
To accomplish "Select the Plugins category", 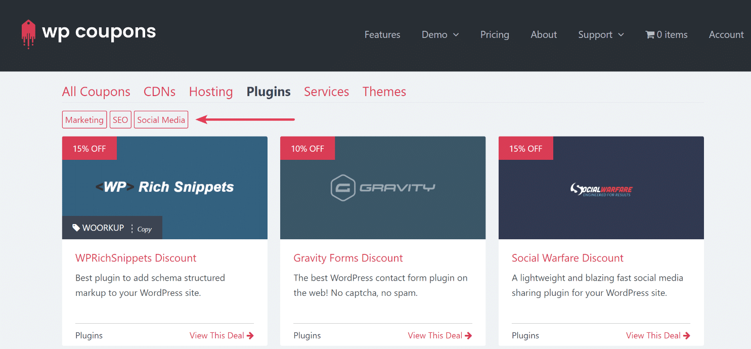I will pos(269,92).
